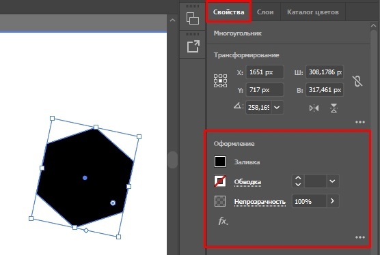Expand the opacity slider arrow
380x255 pixels.
(x=332, y=201)
